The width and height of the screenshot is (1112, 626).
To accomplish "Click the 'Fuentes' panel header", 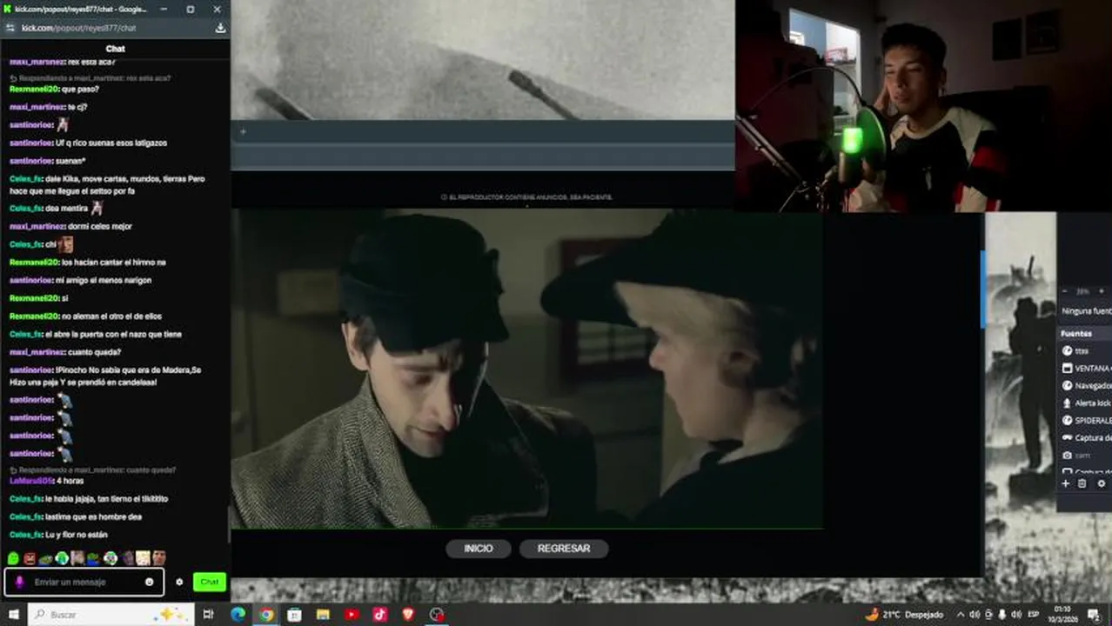I will [x=1085, y=333].
